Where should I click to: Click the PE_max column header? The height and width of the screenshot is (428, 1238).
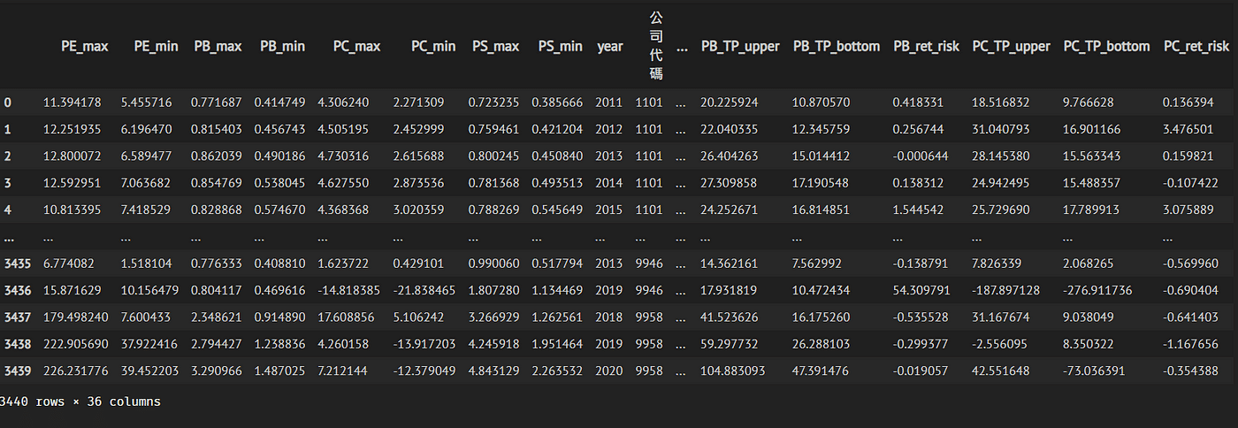point(84,47)
